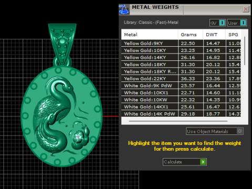Click the 29.18 grams value
This screenshot has height=189, width=252.
coord(188,114)
